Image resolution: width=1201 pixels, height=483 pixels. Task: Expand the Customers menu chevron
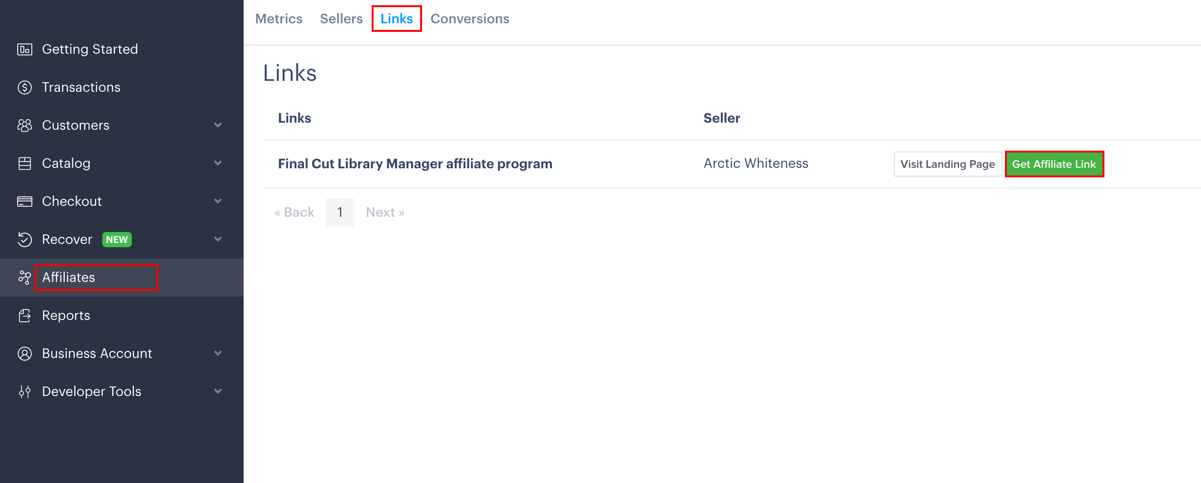click(218, 125)
